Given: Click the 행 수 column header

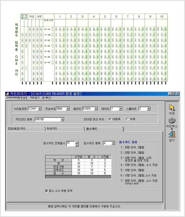Looking at the screenshot, I should (x=92, y=157).
